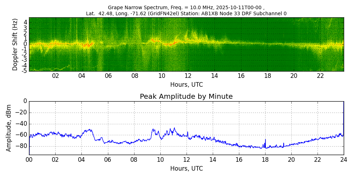Click the station latitude and longitude subtitle
The height and width of the screenshot is (177, 354).
186,14
